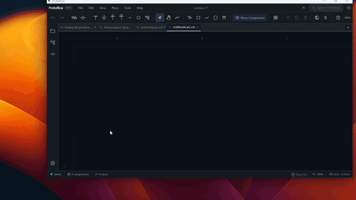Select the rectangle shape tool

pyautogui.click(x=198, y=18)
